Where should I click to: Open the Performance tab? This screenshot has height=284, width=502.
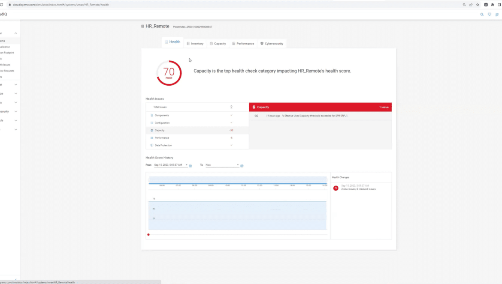click(x=243, y=43)
